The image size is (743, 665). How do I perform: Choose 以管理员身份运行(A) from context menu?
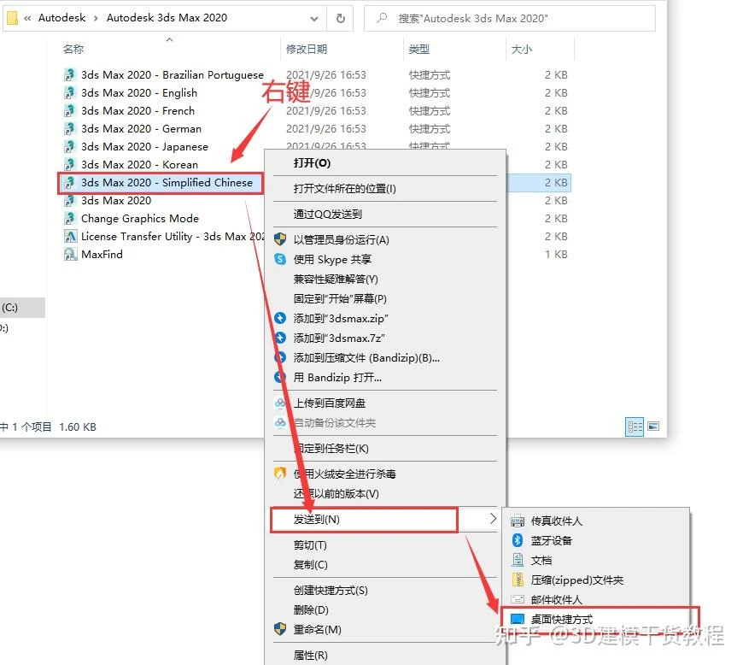coord(341,239)
